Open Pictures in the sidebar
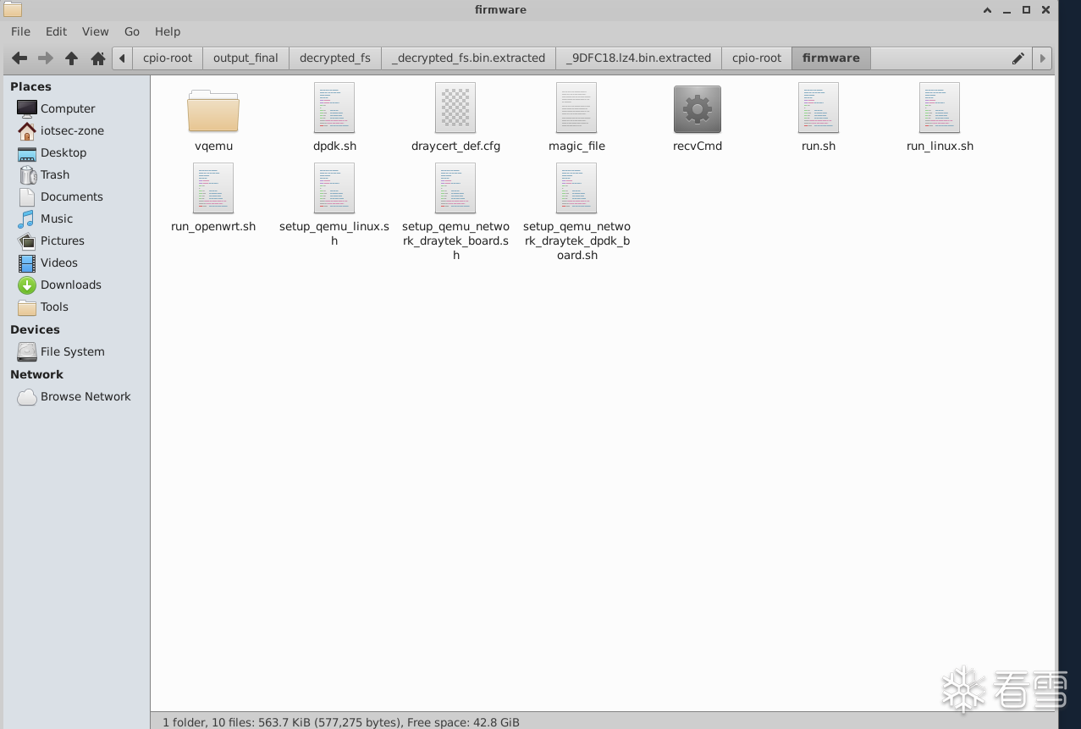 pos(76,240)
